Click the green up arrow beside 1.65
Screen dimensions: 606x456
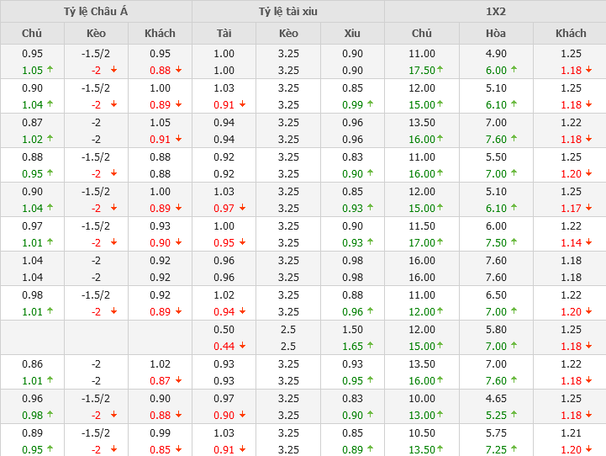370,346
